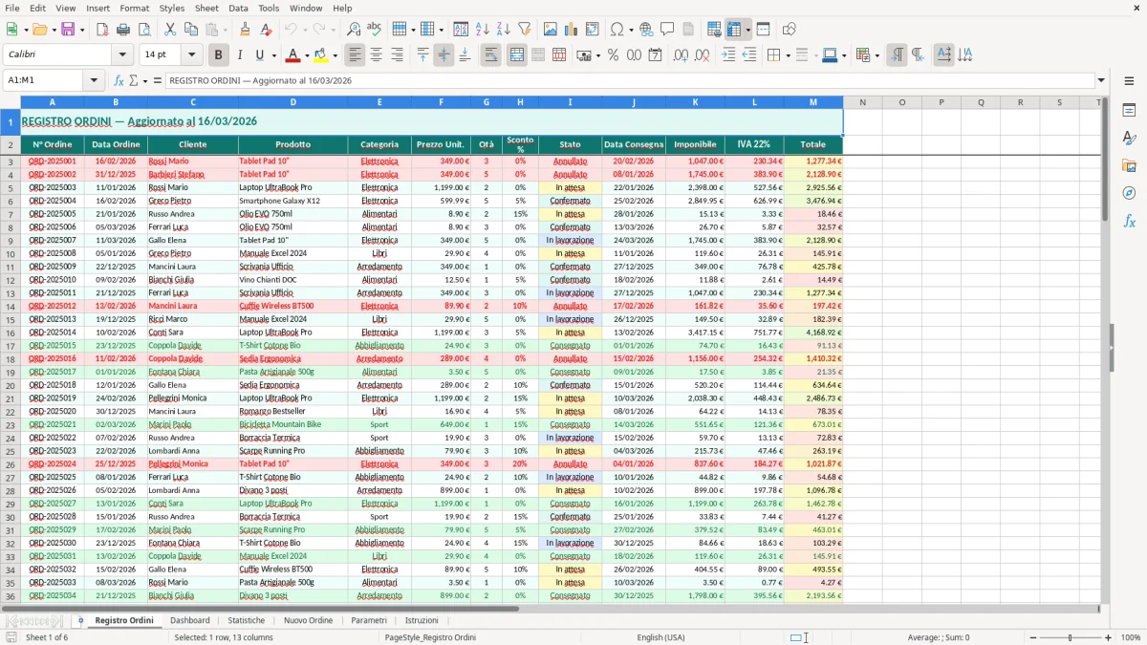Click the Draw Functions shapes icon
Image resolution: width=1147 pixels, height=645 pixels.
(789, 30)
